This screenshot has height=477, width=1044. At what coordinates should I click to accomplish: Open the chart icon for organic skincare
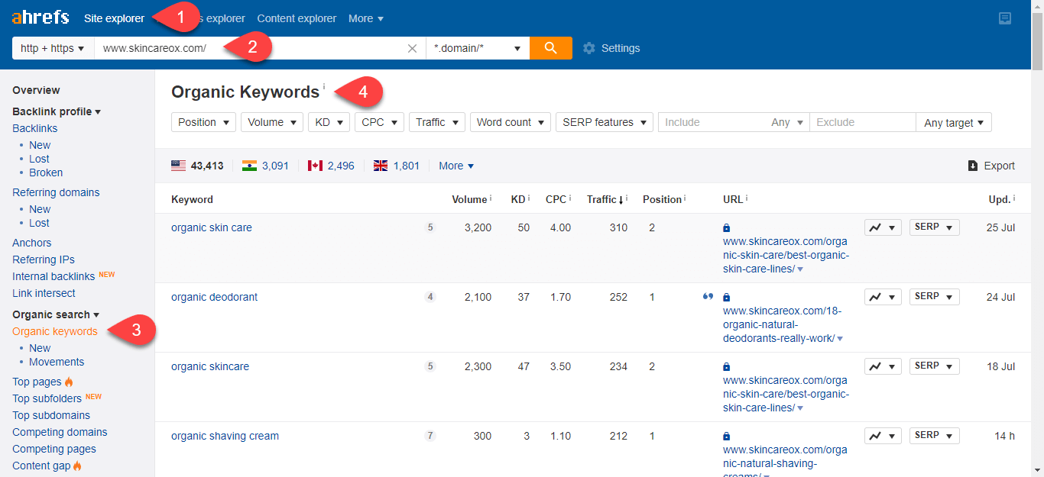pos(883,366)
